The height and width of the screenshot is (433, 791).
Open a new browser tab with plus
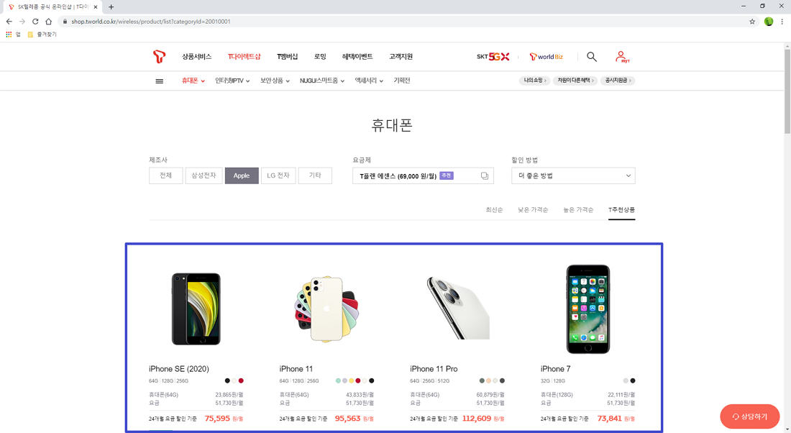[111, 7]
